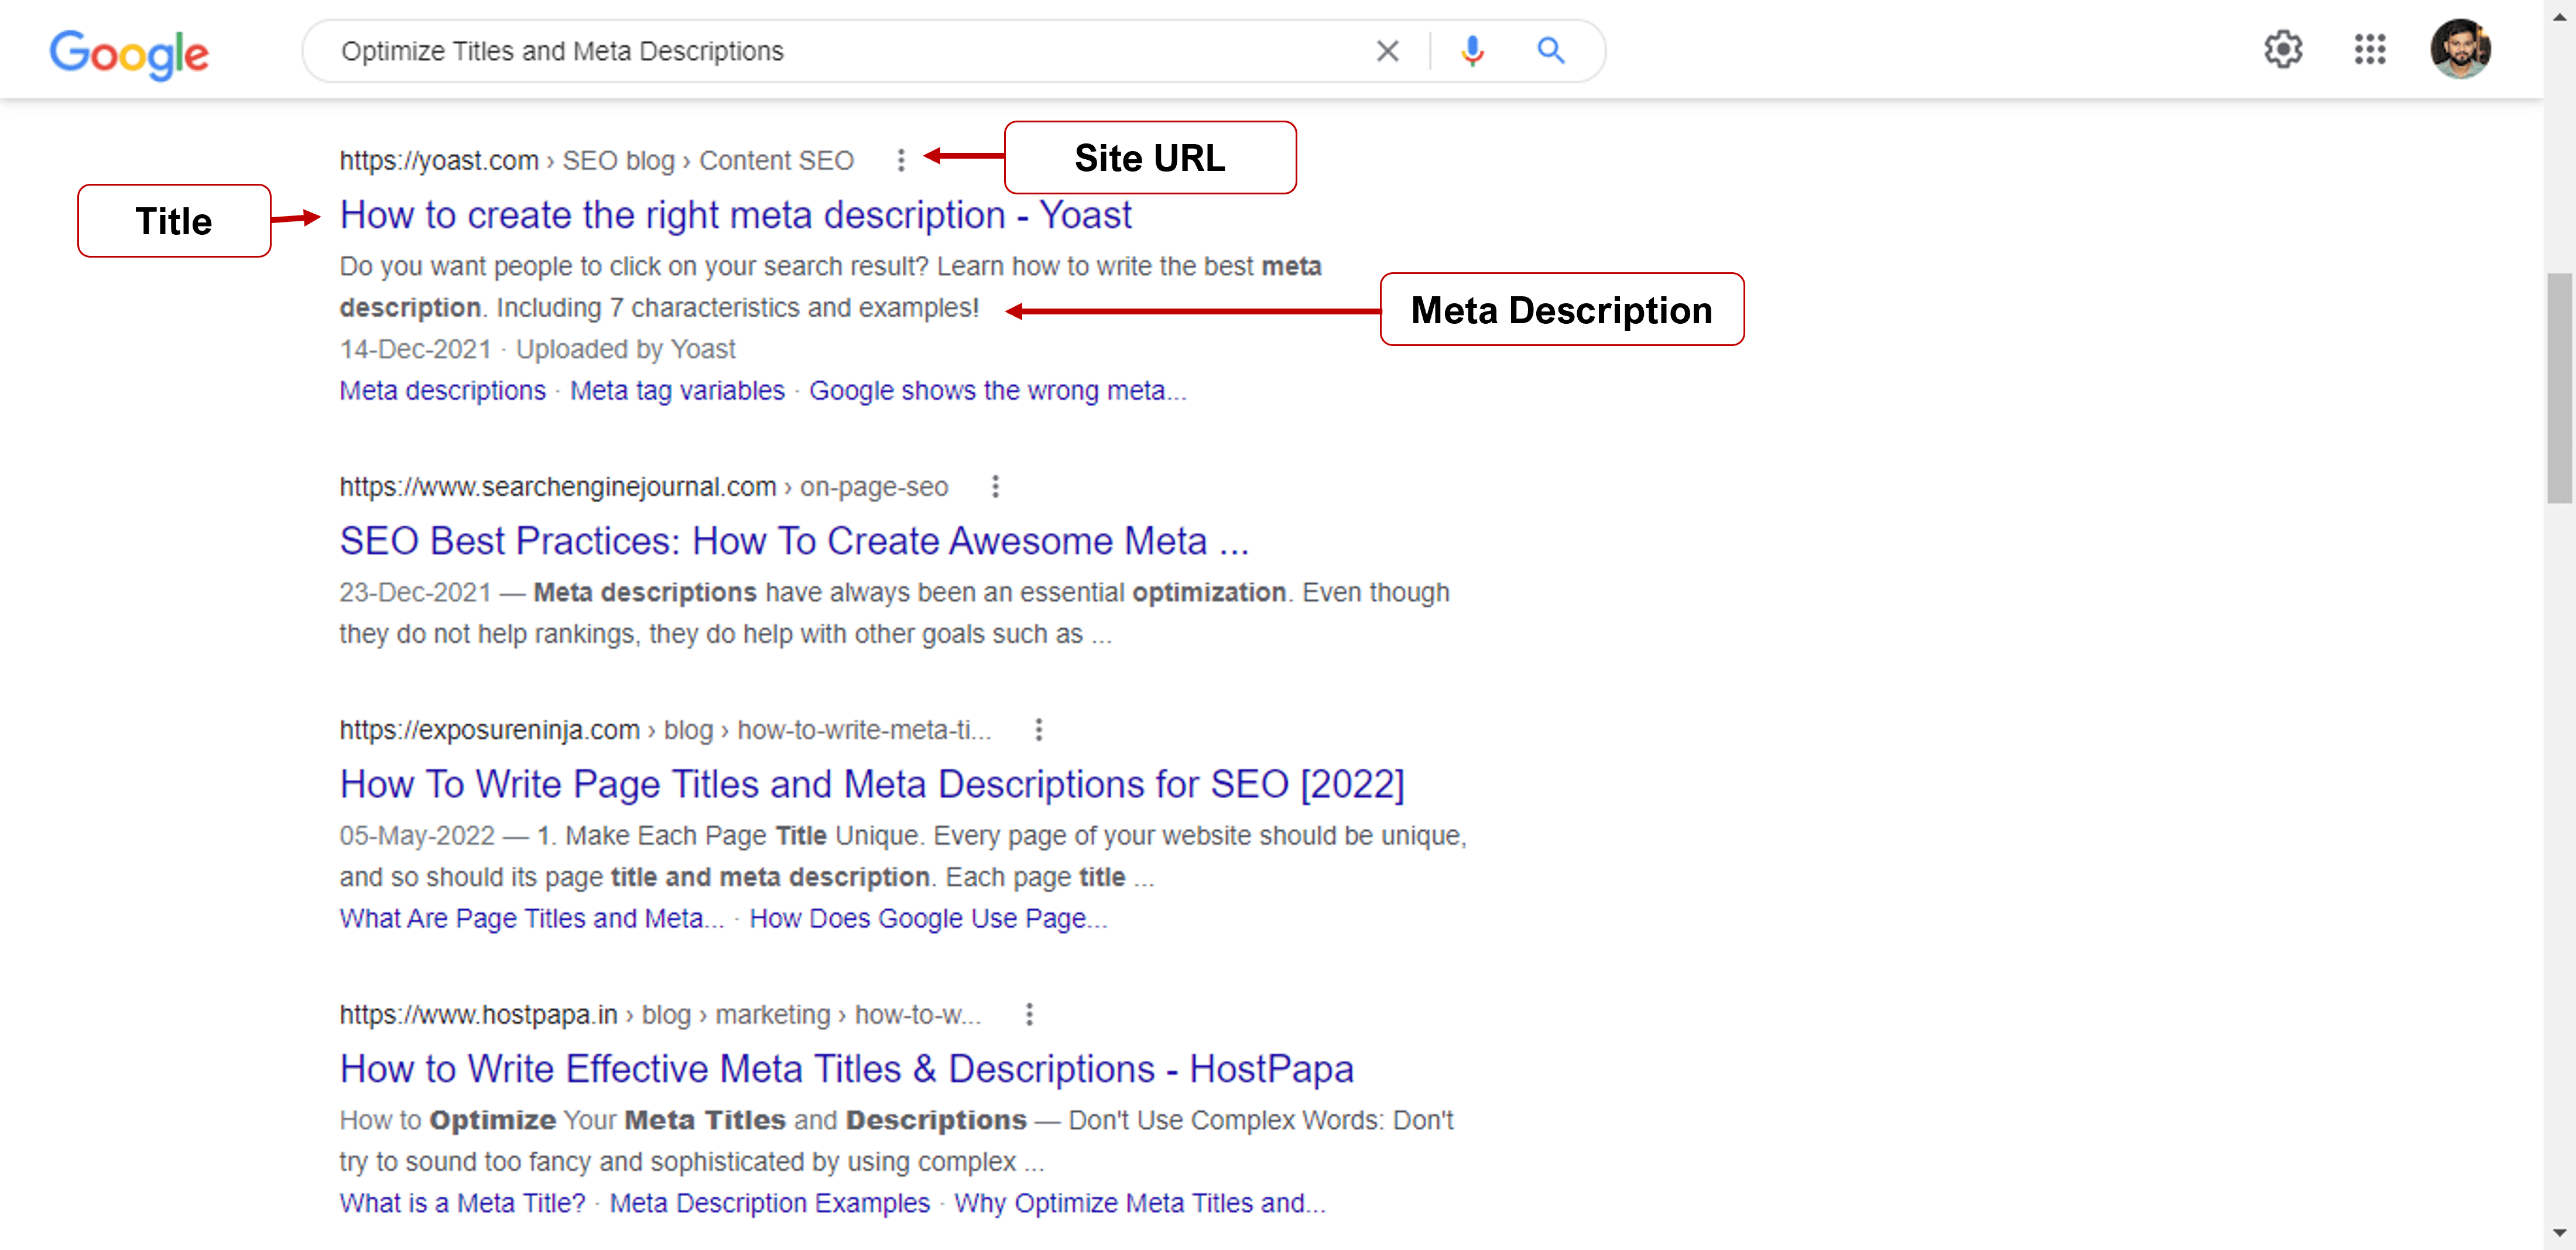
Task: Start voice search with microphone icon
Action: click(x=1472, y=51)
